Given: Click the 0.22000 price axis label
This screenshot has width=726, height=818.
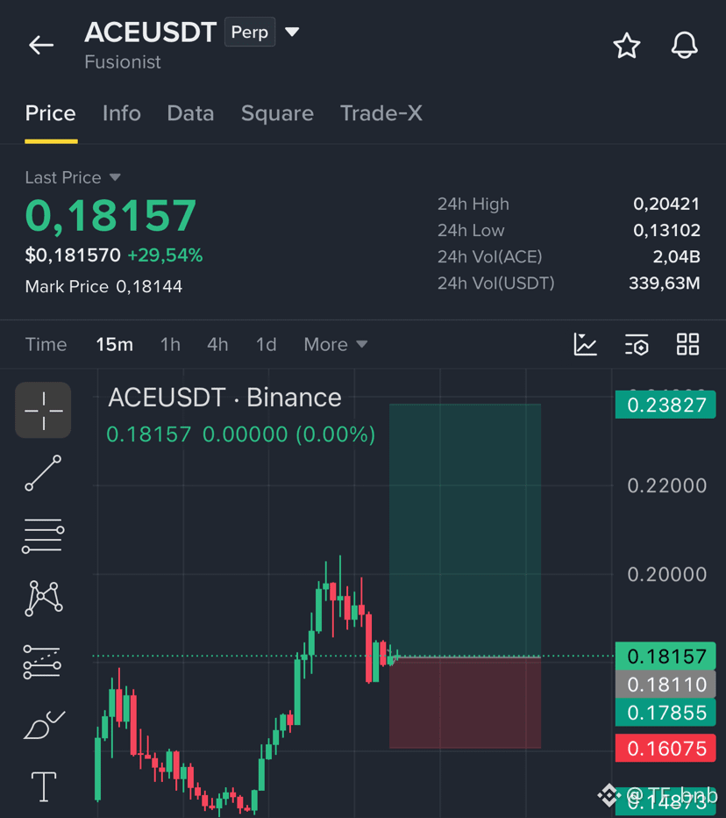Looking at the screenshot, I should (666, 485).
